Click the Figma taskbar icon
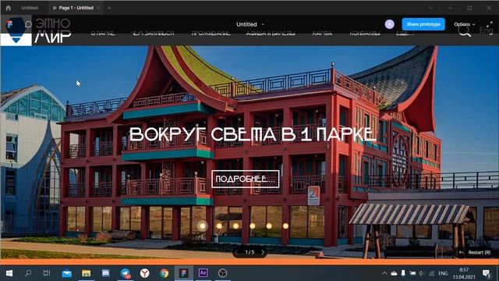Image resolution: width=499 pixels, height=281 pixels. 184,273
